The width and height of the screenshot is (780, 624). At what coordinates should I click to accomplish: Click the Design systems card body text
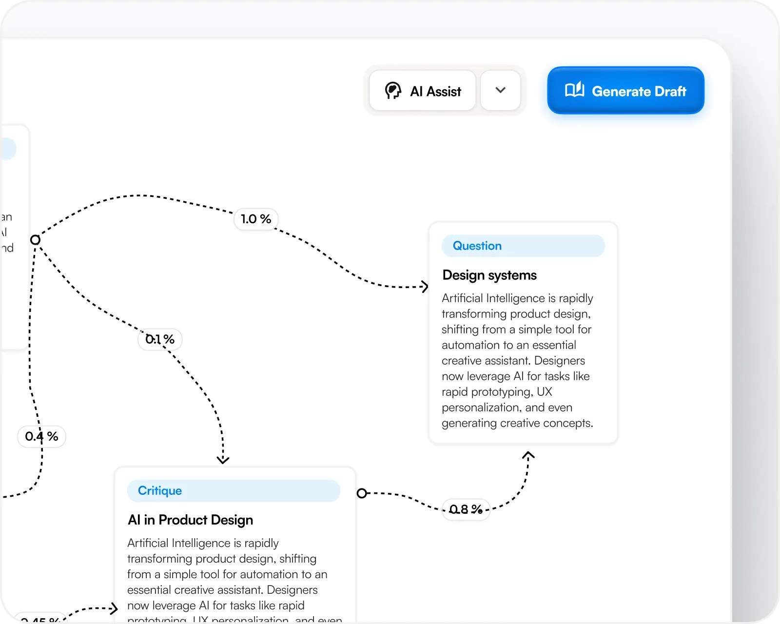coord(517,360)
